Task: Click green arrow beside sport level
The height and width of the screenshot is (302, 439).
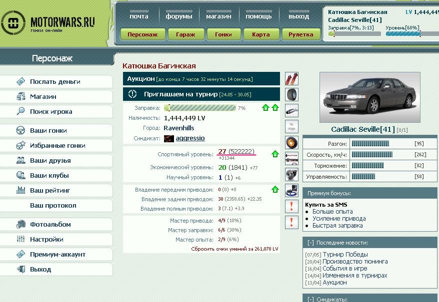Action: [275, 154]
